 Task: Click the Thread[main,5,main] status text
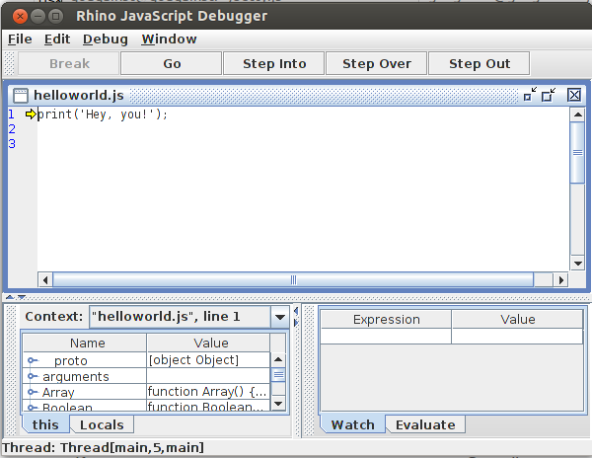click(x=132, y=447)
